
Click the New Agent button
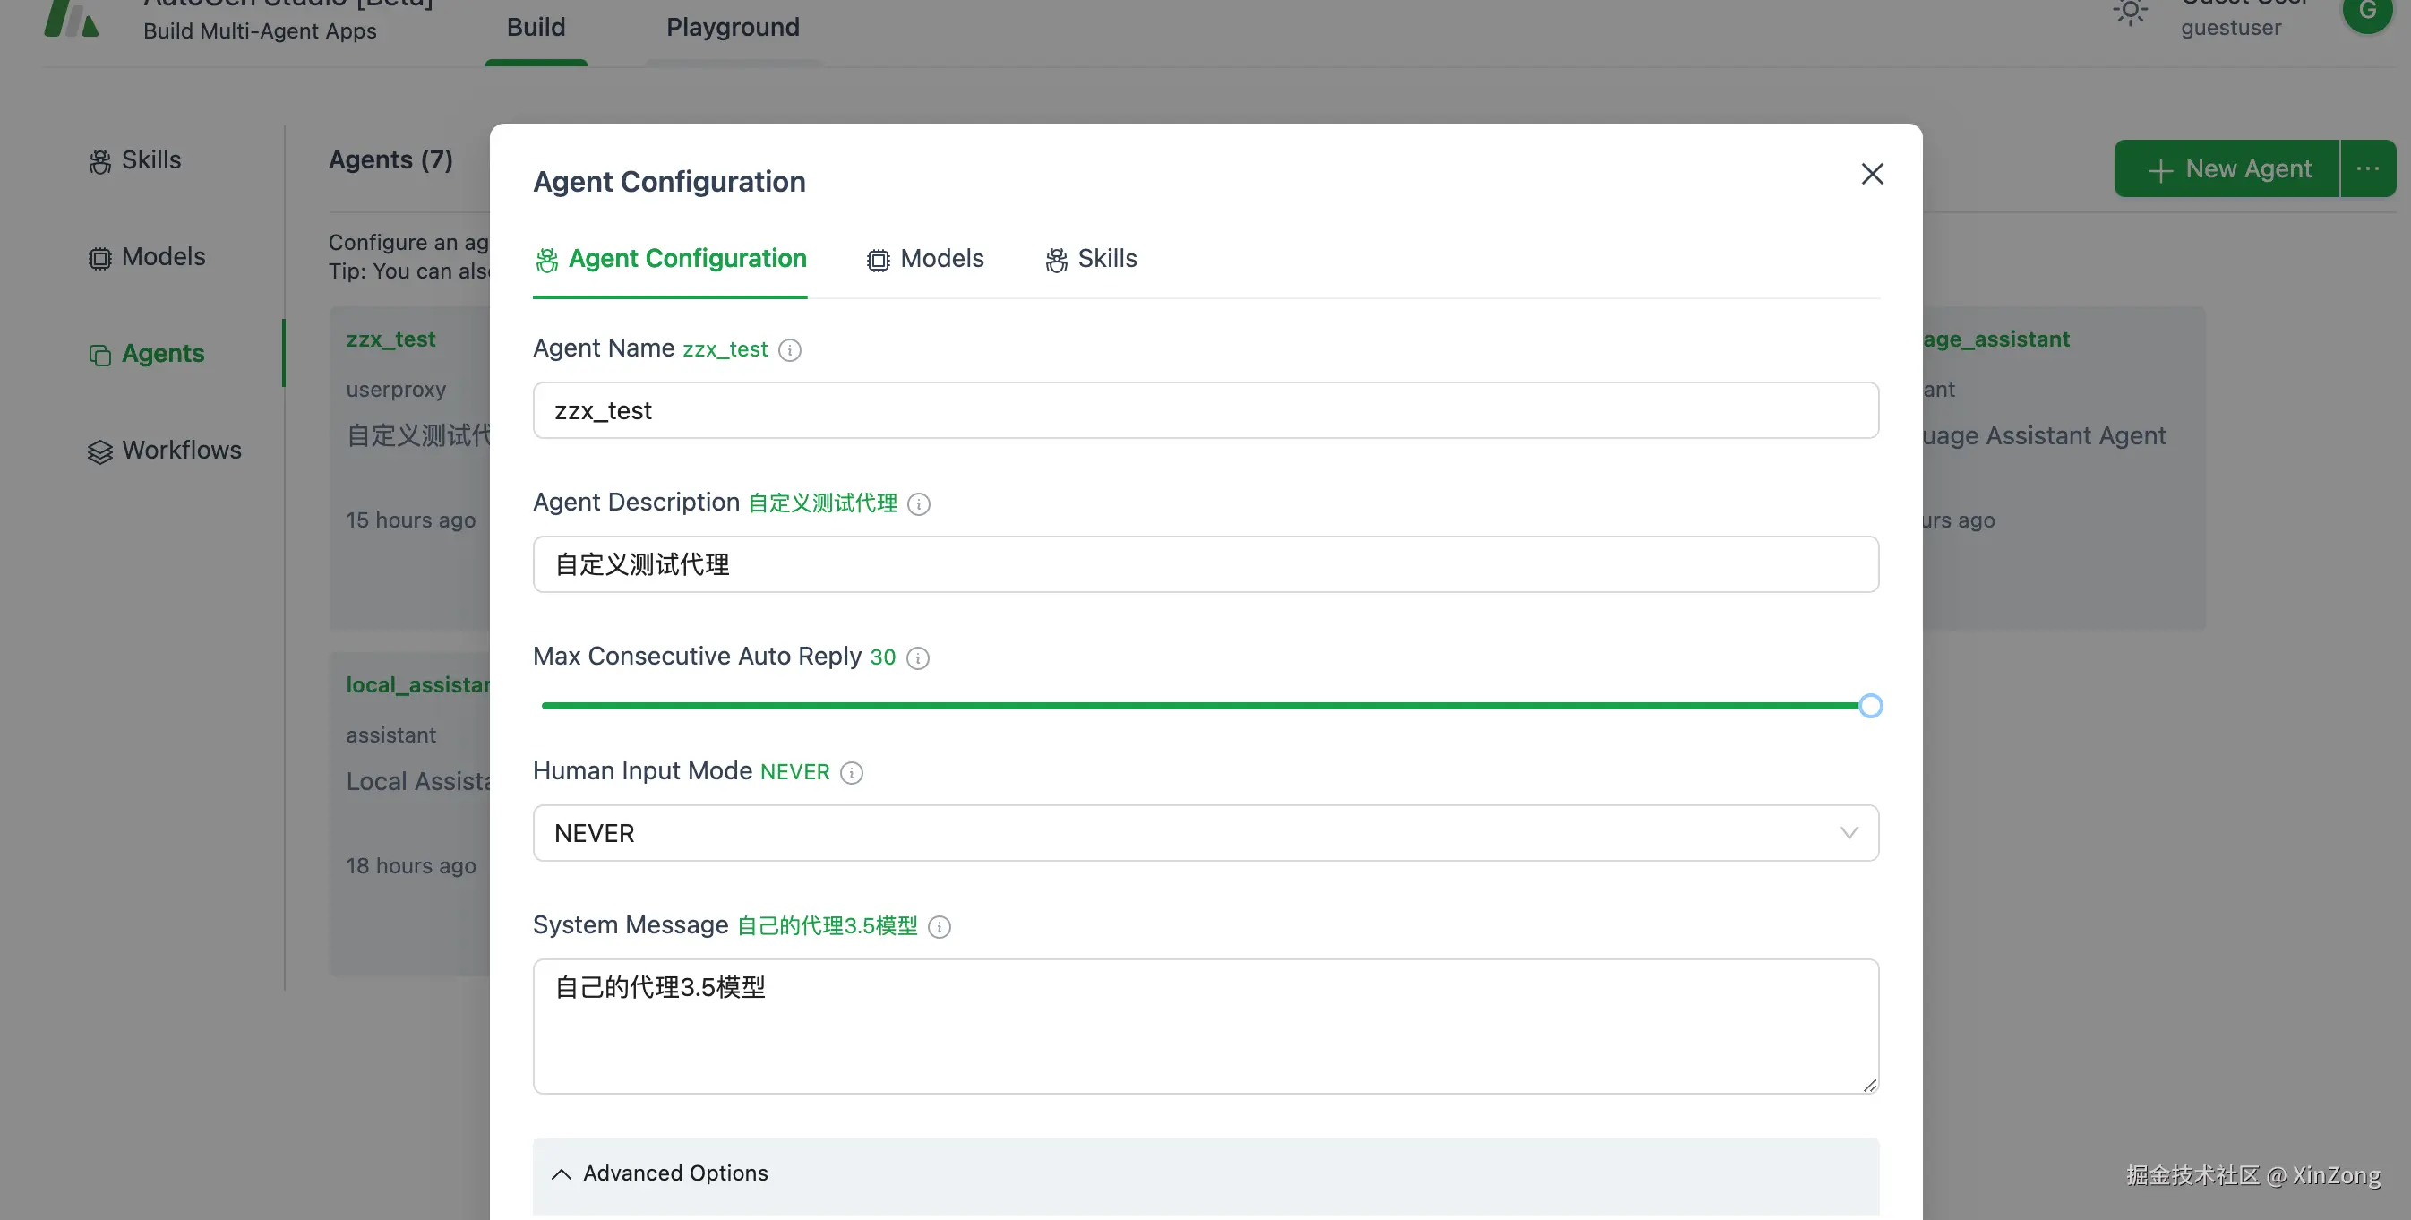click(x=2227, y=168)
